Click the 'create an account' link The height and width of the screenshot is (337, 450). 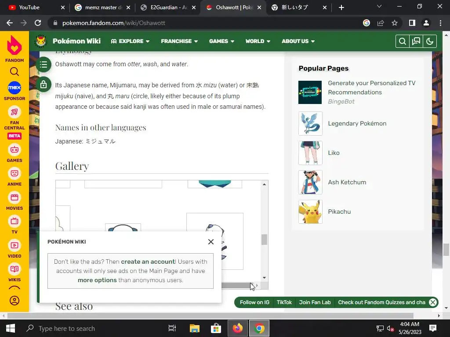(x=148, y=262)
